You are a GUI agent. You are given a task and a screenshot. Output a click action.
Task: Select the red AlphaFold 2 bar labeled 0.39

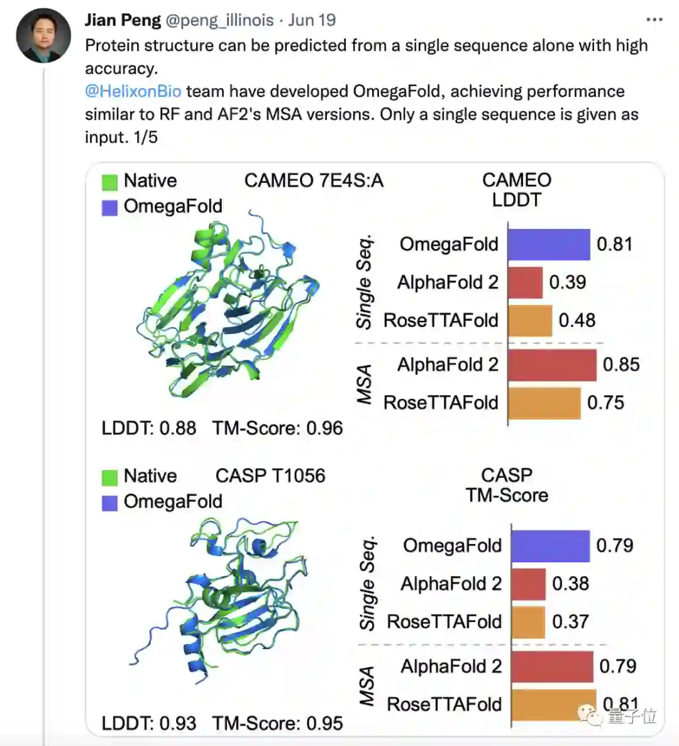tap(525, 282)
